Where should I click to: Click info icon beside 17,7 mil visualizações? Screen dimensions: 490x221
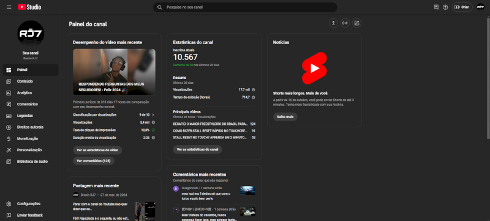[254, 89]
